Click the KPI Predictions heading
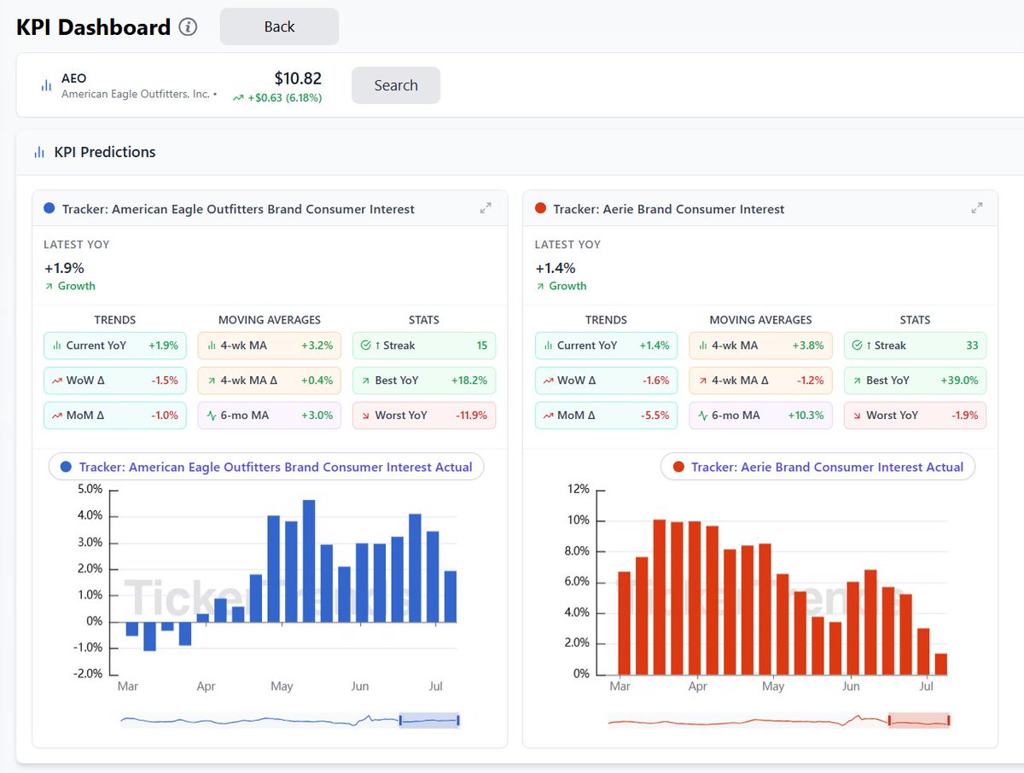The image size is (1024, 773). pyautogui.click(x=105, y=152)
